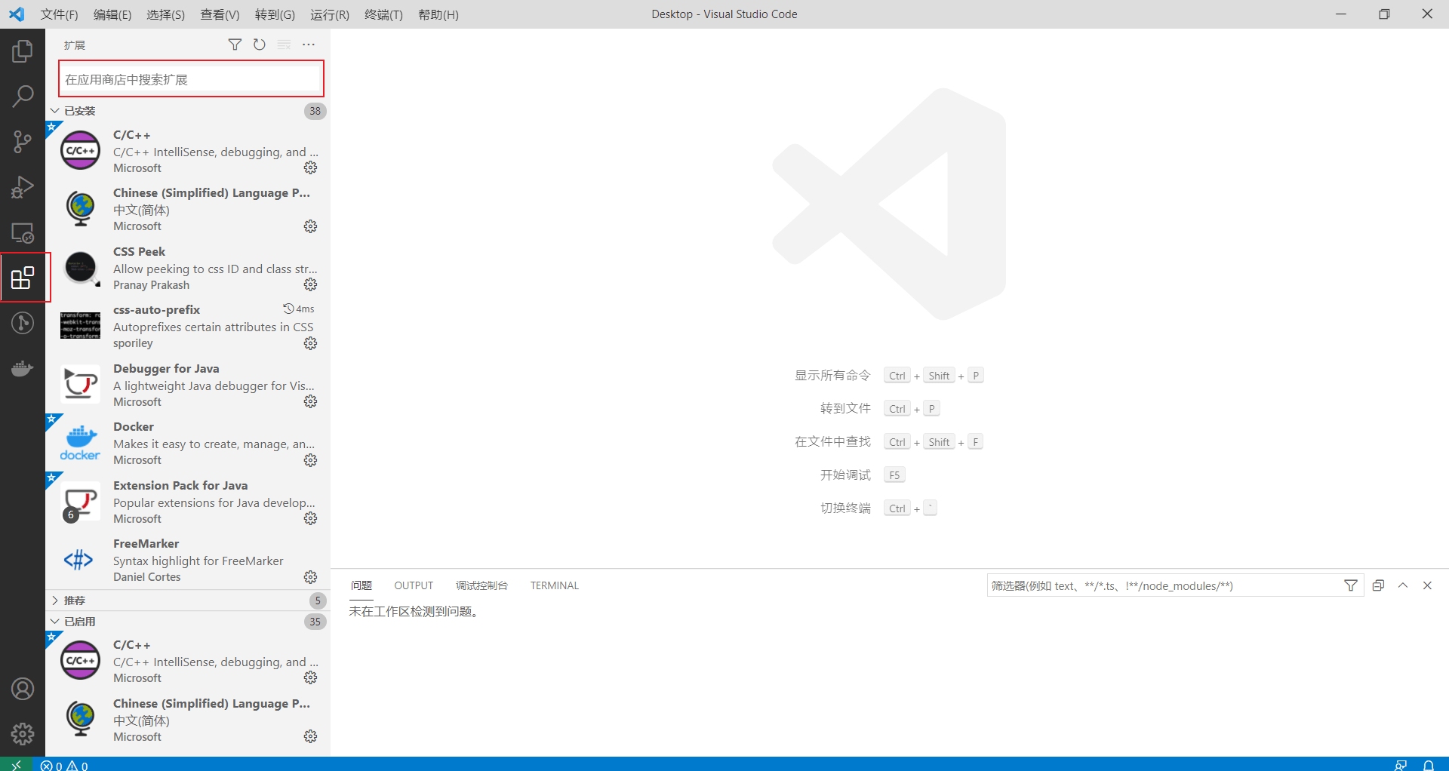This screenshot has height=771, width=1449.
Task: Open the 运行(R) menu
Action: click(330, 14)
